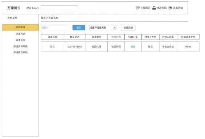205x139 pixels.
Task: Go to 渠道资料审核 in sidebar
Action: pos(20,46)
